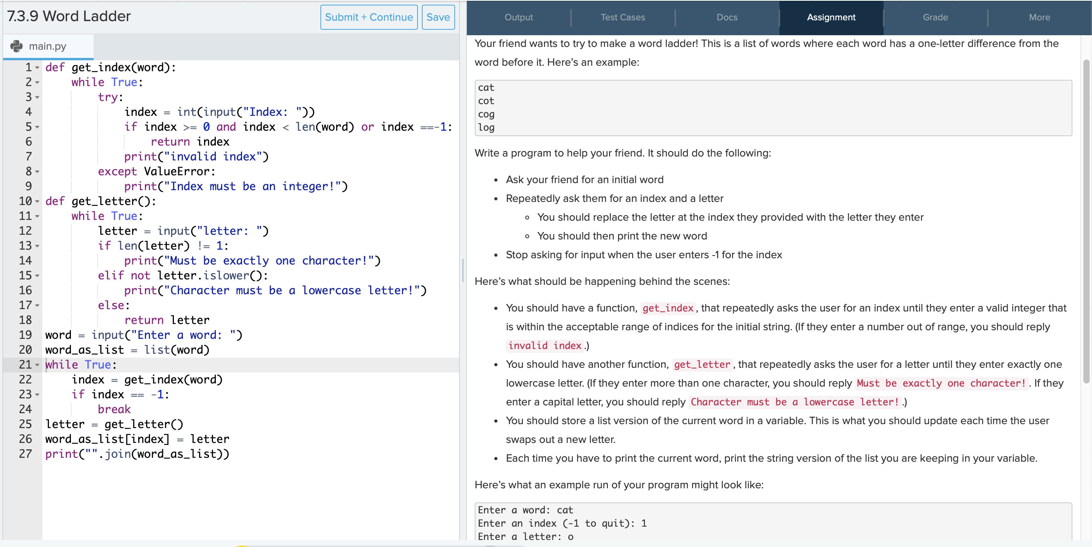
Task: Collapse the get_index function fold arrow on line 1
Action: pos(37,68)
